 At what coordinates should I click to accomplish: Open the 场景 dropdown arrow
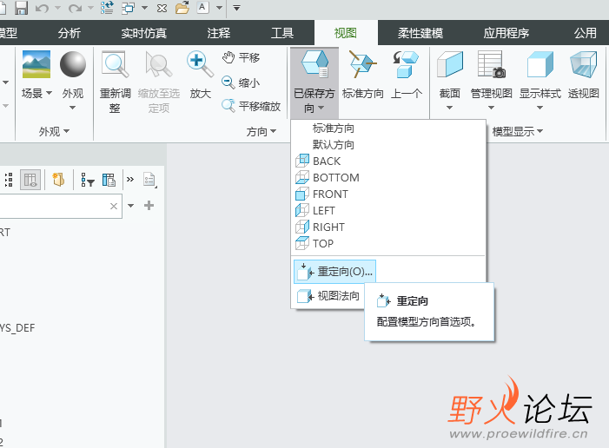(x=49, y=93)
